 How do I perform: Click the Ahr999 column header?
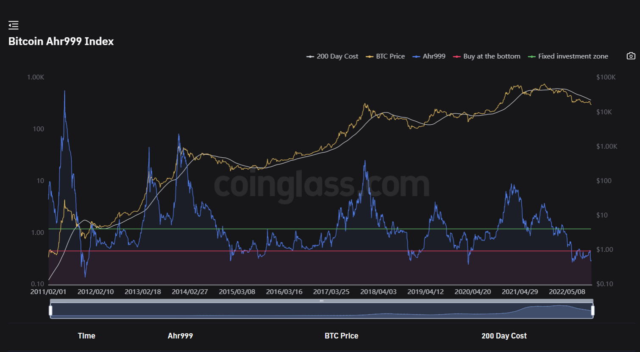point(180,335)
